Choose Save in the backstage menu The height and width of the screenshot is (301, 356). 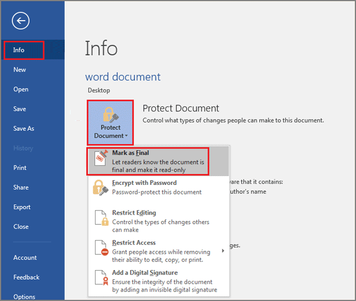20,109
